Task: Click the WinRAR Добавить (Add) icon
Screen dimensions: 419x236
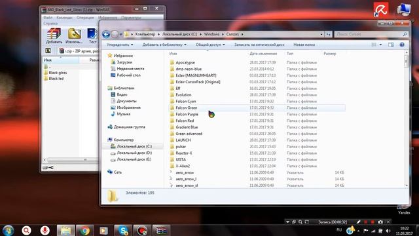Action: (x=54, y=36)
